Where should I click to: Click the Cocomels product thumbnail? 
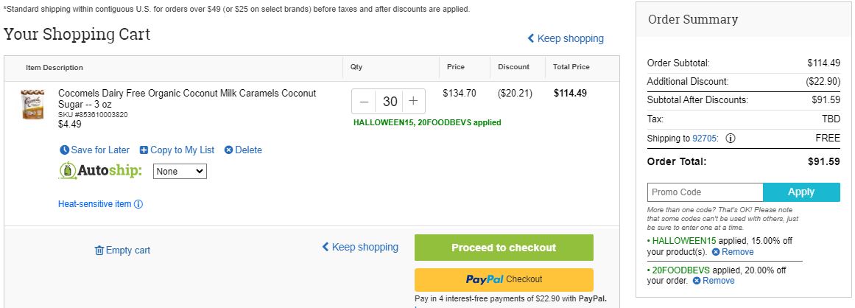click(x=32, y=104)
